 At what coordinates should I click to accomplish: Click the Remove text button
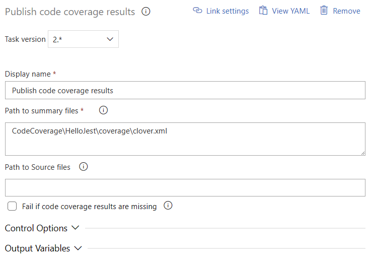tap(346, 11)
